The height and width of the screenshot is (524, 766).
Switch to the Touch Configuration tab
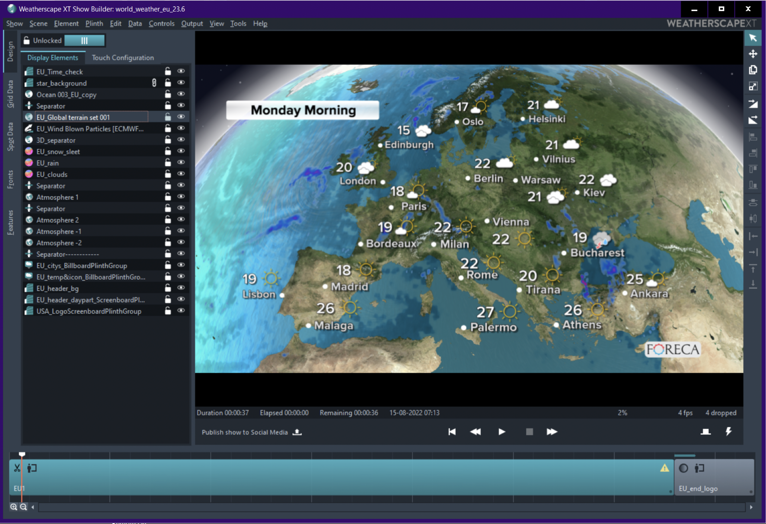click(122, 57)
